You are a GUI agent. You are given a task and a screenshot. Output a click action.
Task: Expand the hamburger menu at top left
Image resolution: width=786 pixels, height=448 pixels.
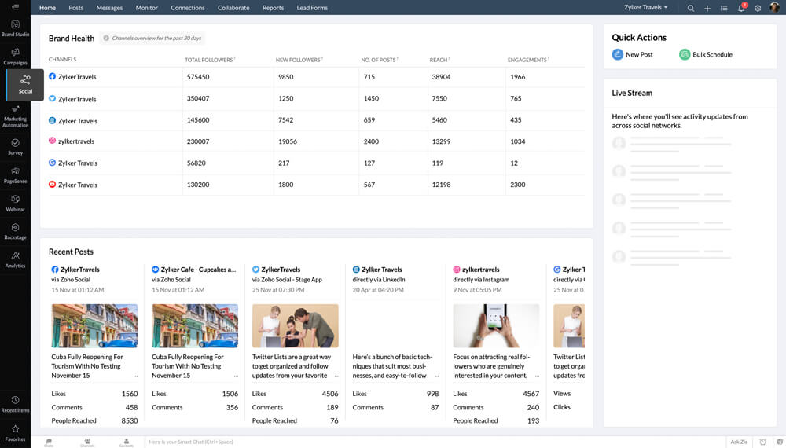15,7
